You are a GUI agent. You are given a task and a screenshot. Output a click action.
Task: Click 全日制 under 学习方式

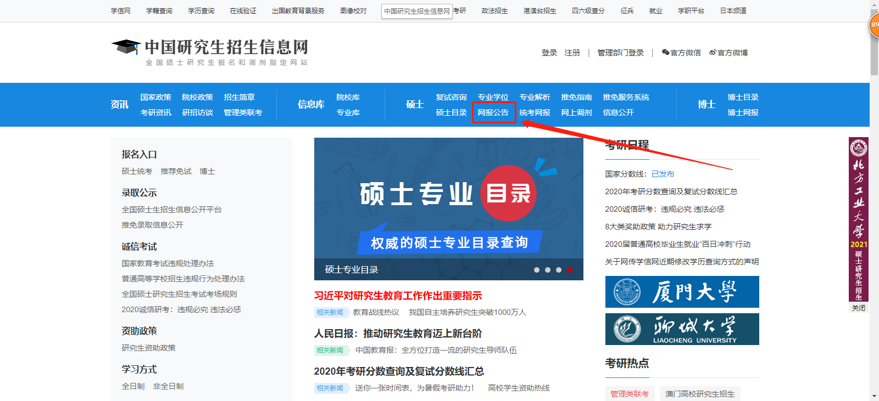[133, 386]
